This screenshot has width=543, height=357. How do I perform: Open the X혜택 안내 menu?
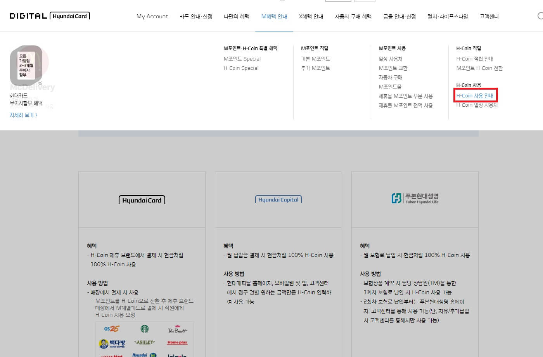tap(311, 16)
